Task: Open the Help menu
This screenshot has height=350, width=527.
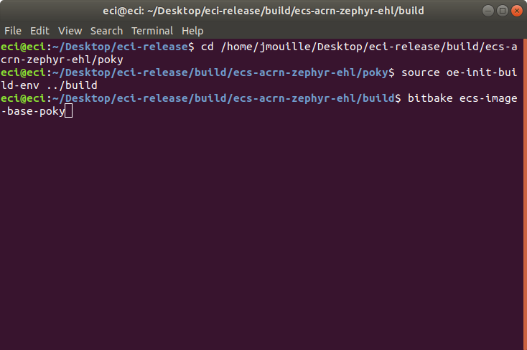Action: 192,31
